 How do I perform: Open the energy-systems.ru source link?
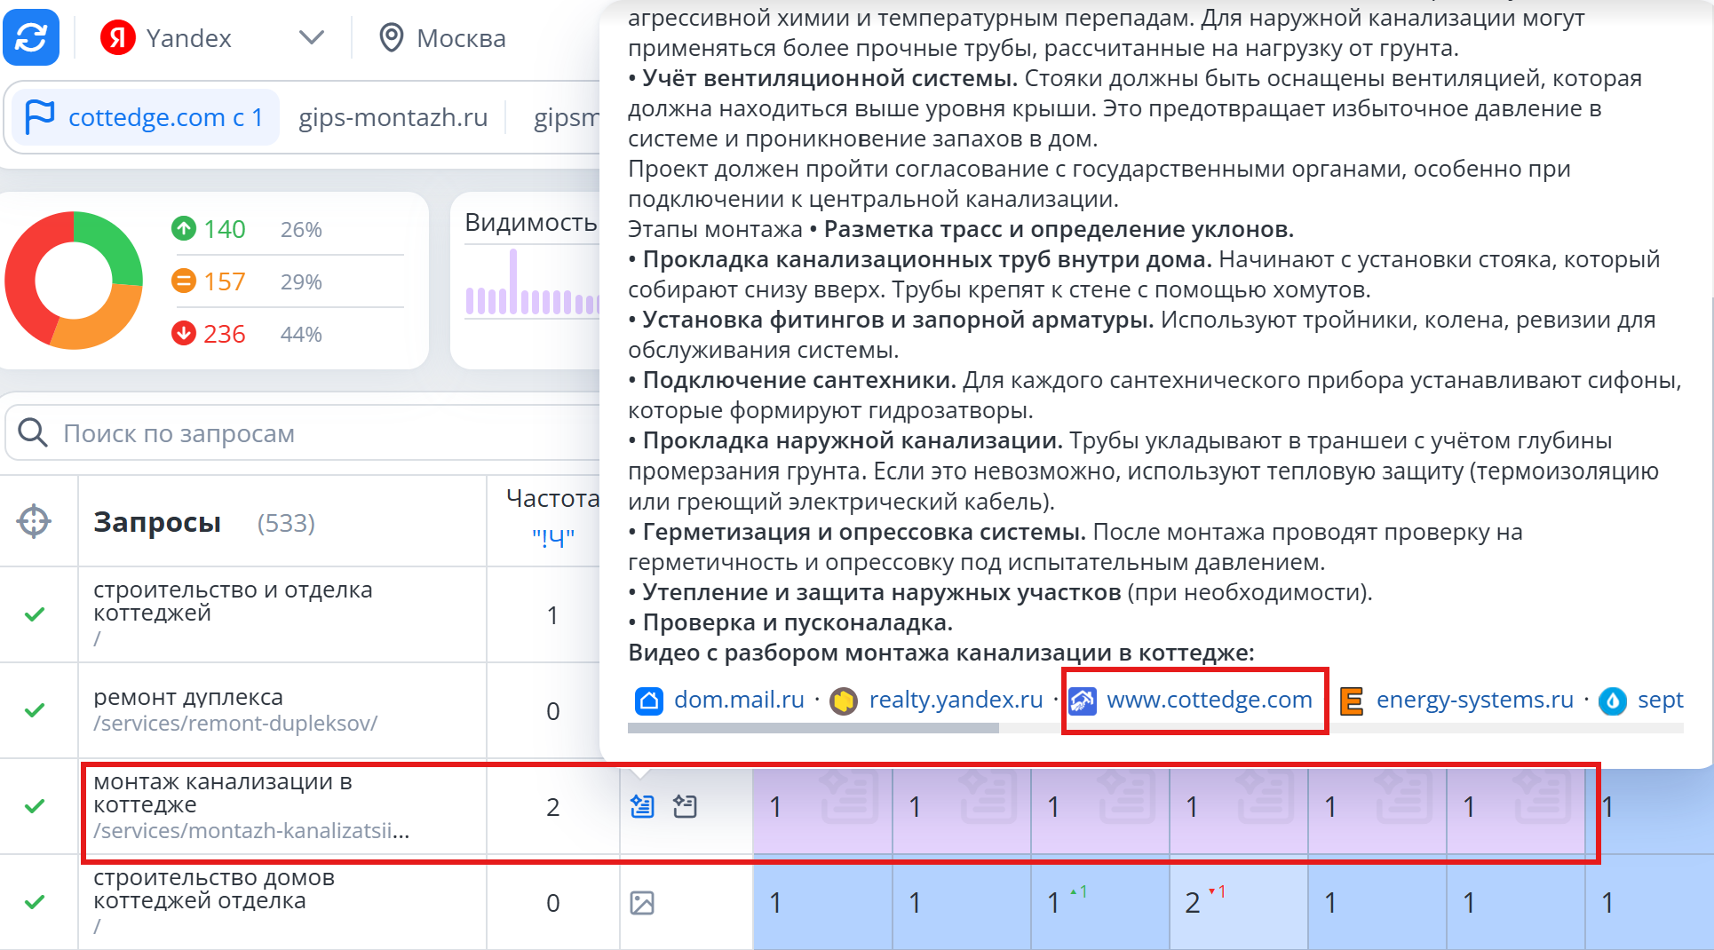[1474, 700]
